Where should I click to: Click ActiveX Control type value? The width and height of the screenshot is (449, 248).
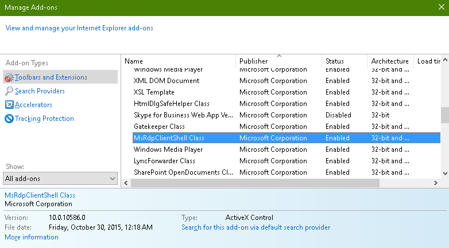(x=249, y=218)
